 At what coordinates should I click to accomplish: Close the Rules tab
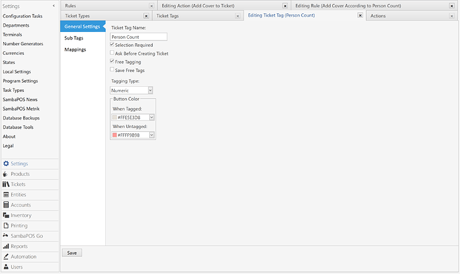pos(151,6)
